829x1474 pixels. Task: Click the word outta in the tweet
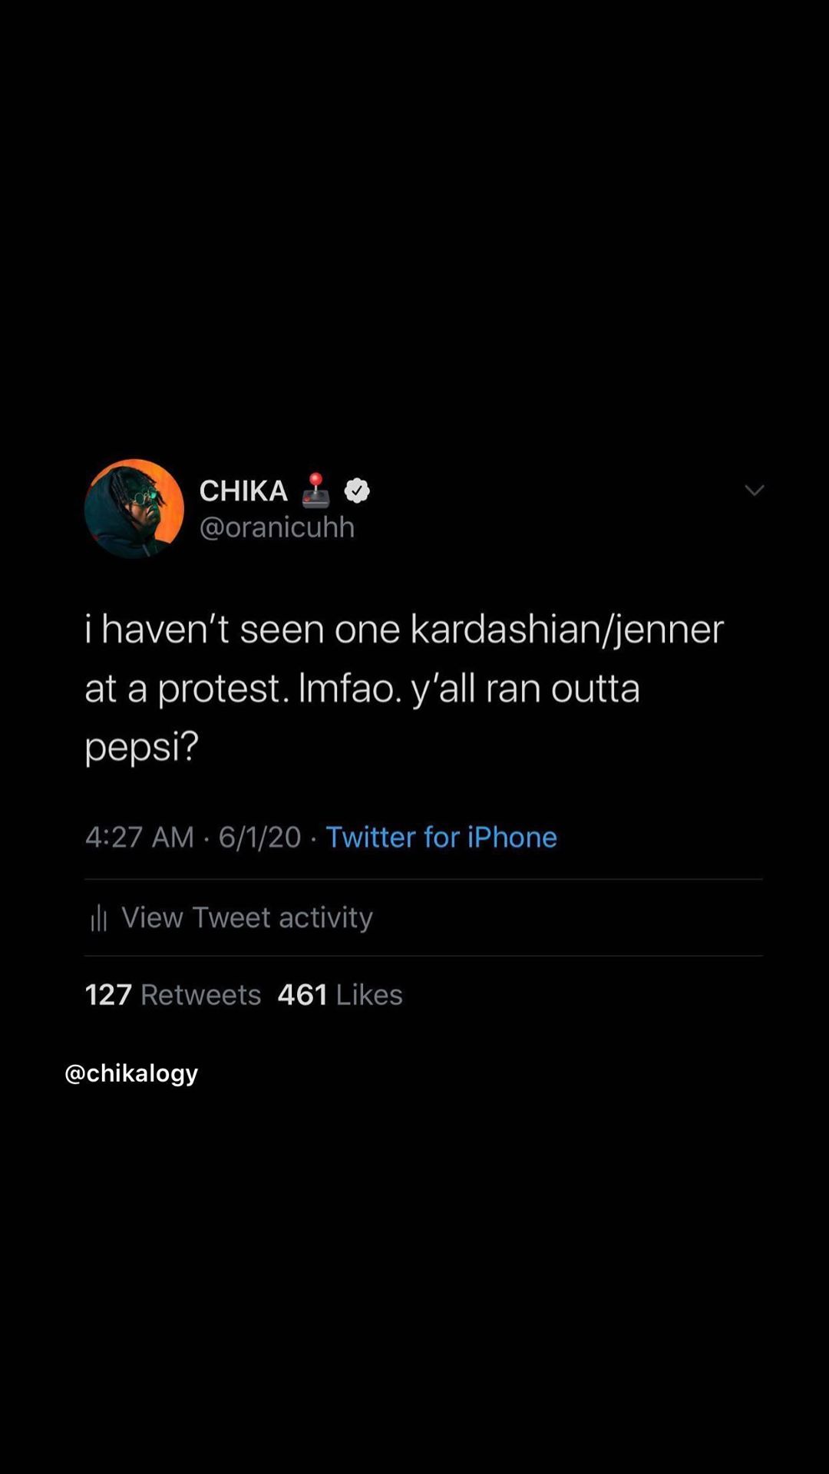click(596, 688)
